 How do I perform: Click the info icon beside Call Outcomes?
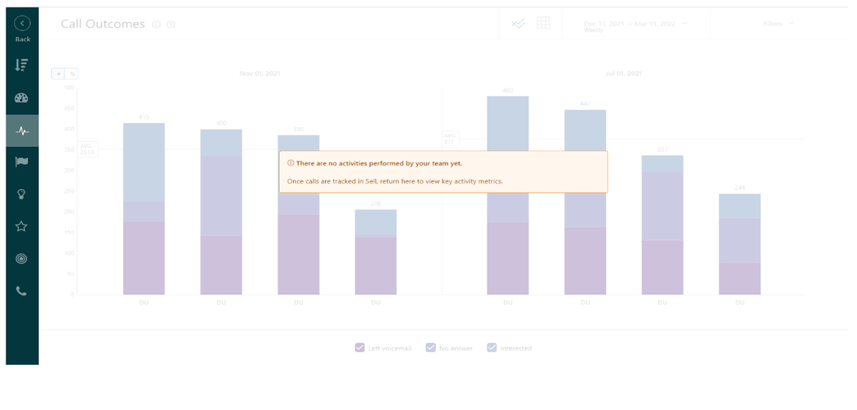(156, 25)
